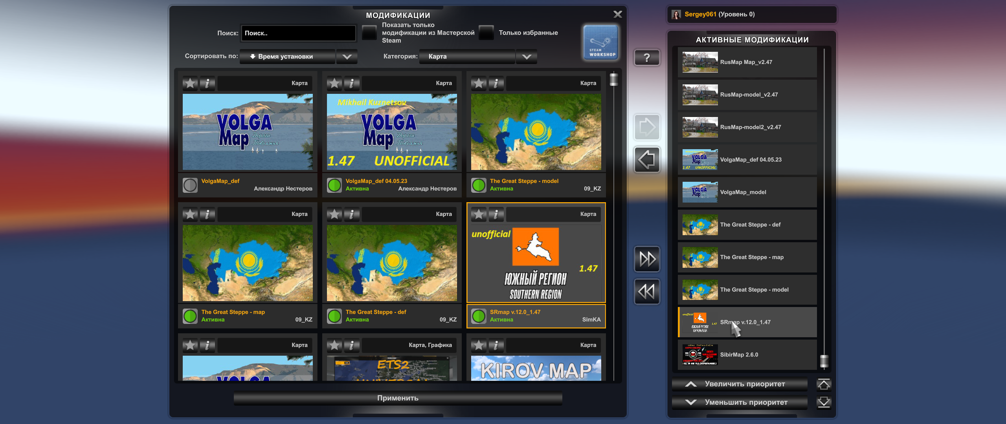Image resolution: width=1006 pixels, height=424 pixels.
Task: Star the Kirov Map mod card
Action: [479, 345]
